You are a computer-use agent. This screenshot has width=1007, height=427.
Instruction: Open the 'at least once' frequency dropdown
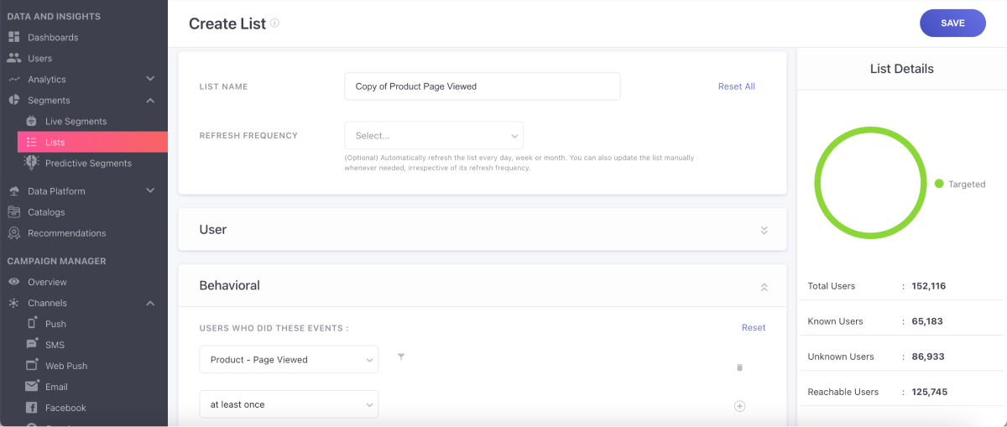[x=289, y=404]
